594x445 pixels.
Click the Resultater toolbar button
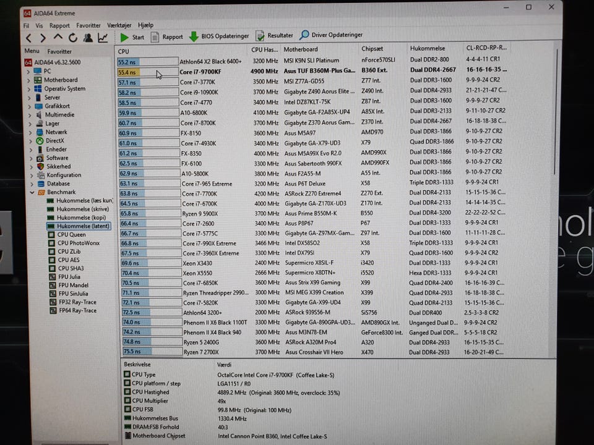[x=275, y=36]
